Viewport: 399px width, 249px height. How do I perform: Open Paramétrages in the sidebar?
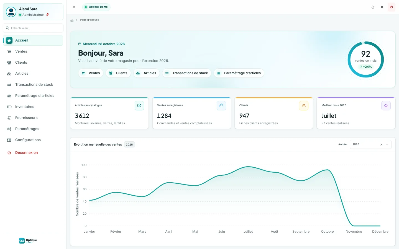tap(33, 129)
